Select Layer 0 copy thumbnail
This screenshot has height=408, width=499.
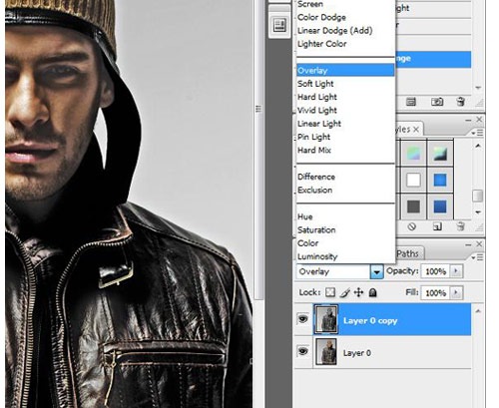pos(326,319)
